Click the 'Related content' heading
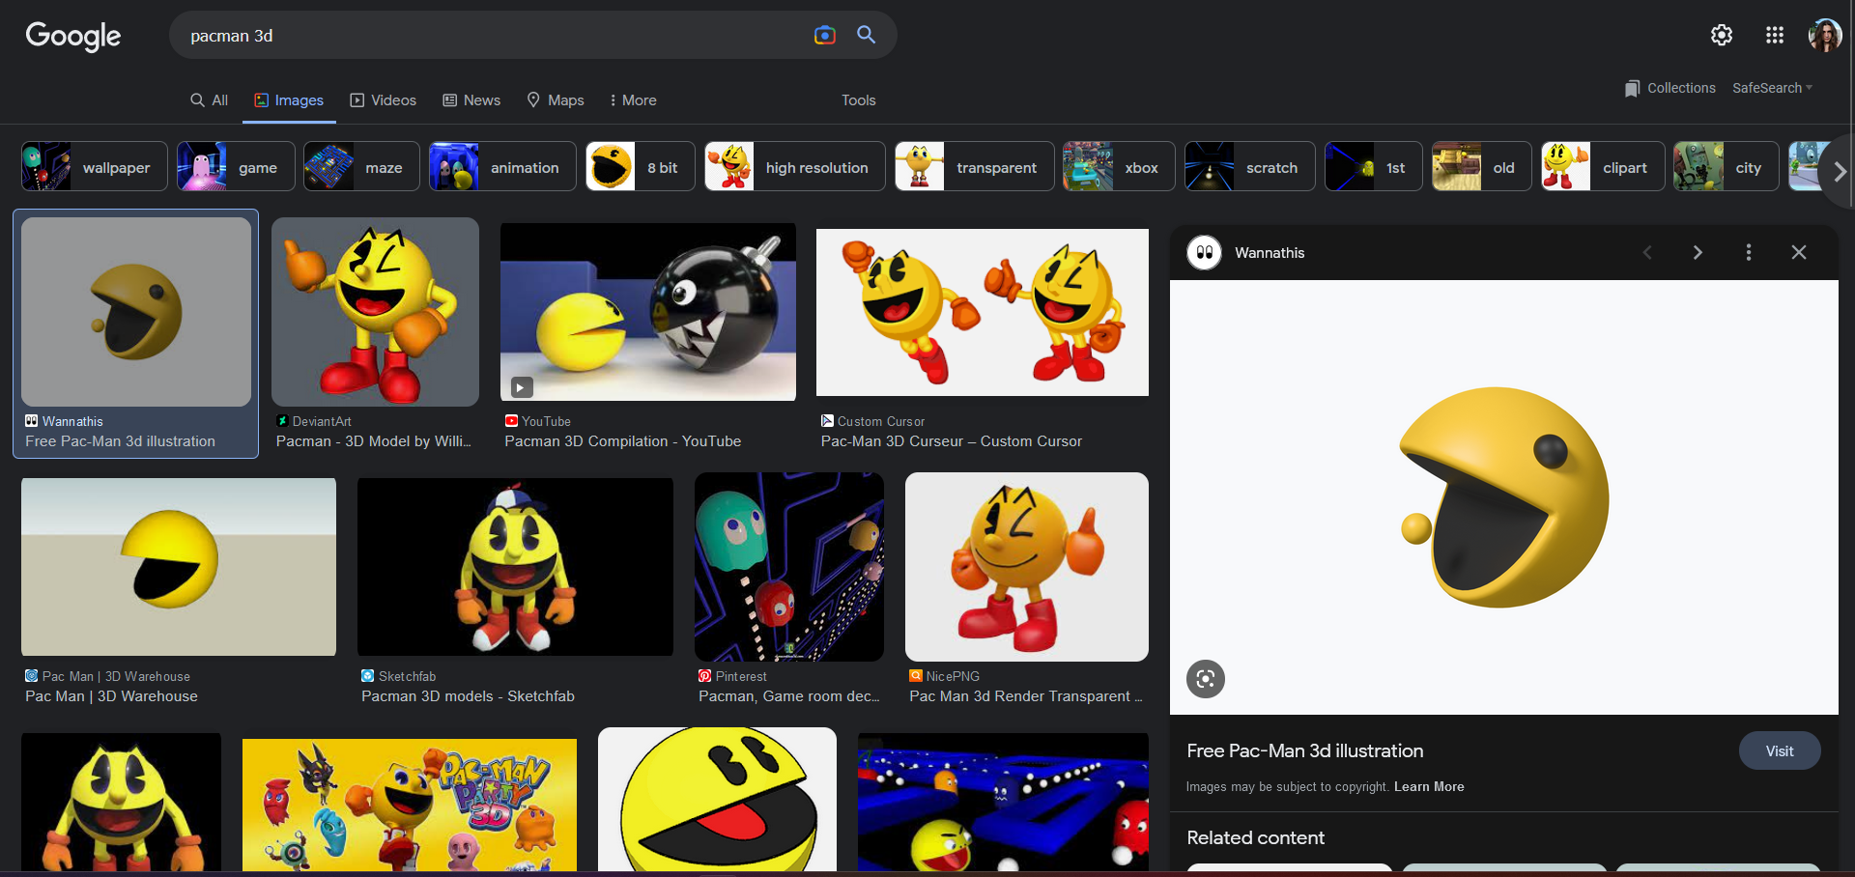The width and height of the screenshot is (1855, 877). (1256, 837)
